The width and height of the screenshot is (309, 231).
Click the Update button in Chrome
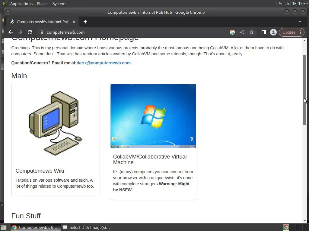click(x=289, y=32)
